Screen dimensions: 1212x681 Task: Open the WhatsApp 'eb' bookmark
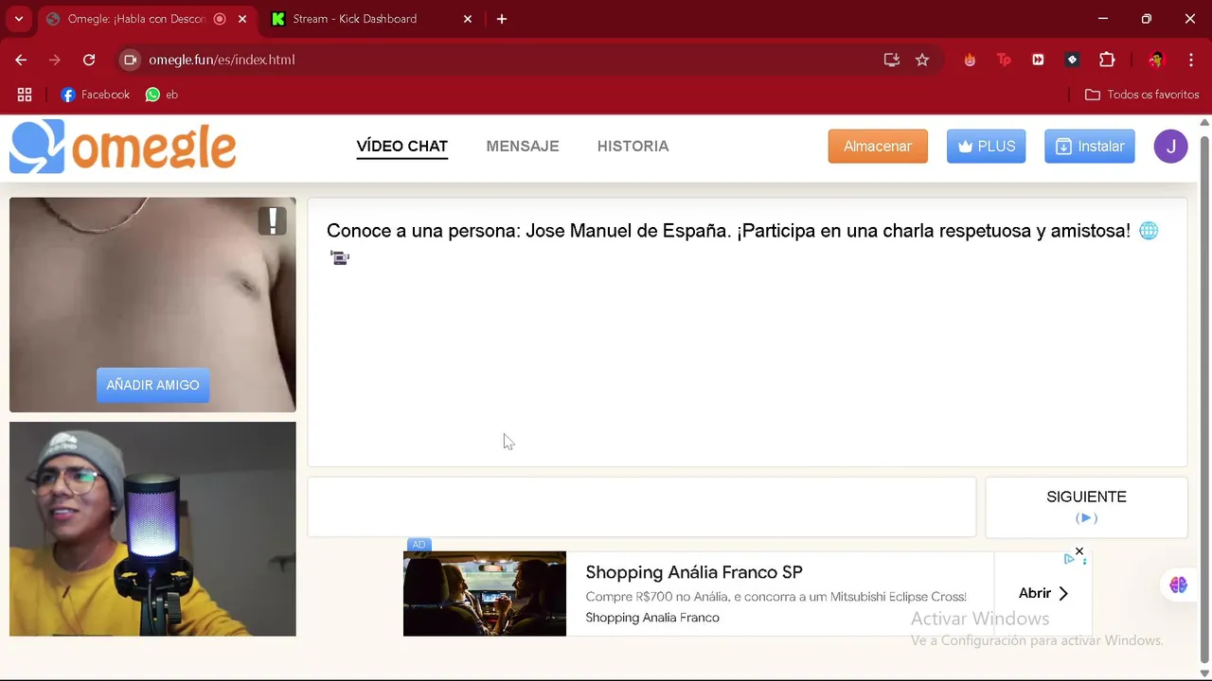(x=162, y=95)
